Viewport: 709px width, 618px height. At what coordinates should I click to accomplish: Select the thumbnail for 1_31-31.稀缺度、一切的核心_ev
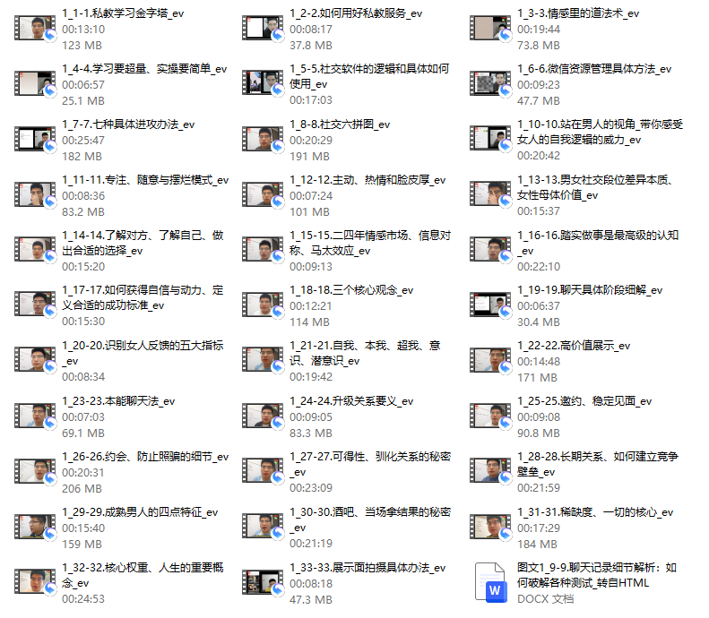pyautogui.click(x=490, y=528)
